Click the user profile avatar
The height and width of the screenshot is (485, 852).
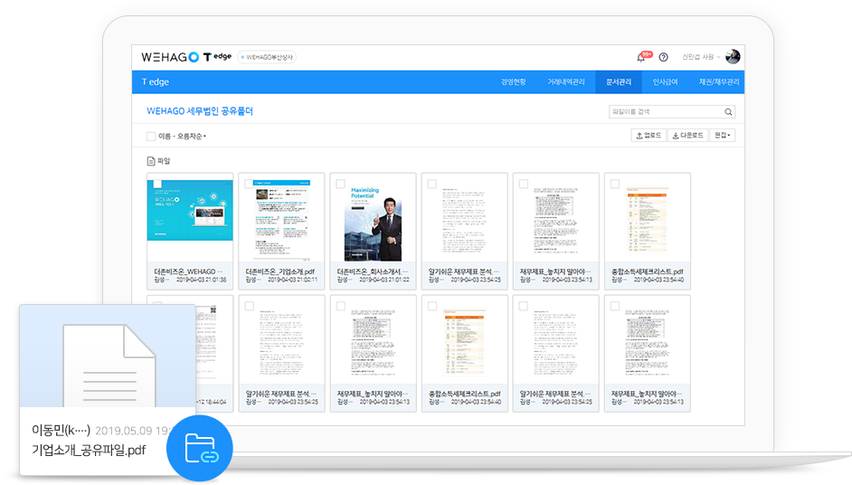click(733, 57)
